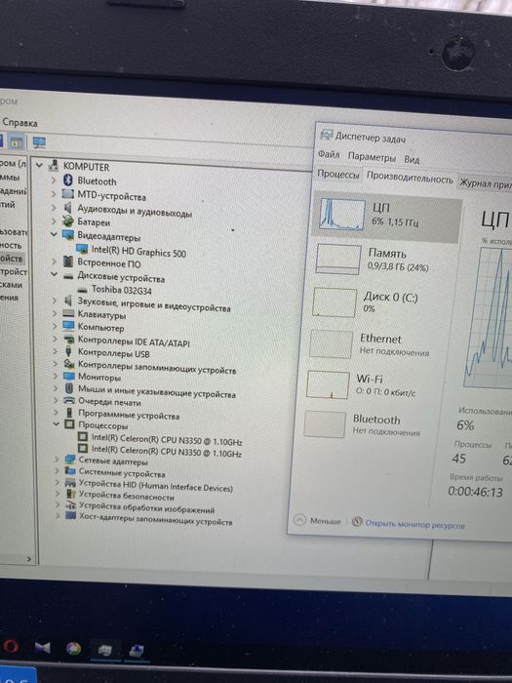Screen dimensions: 512x683
Task: Click the Bluetooth graph thumbnail
Action: 325,423
